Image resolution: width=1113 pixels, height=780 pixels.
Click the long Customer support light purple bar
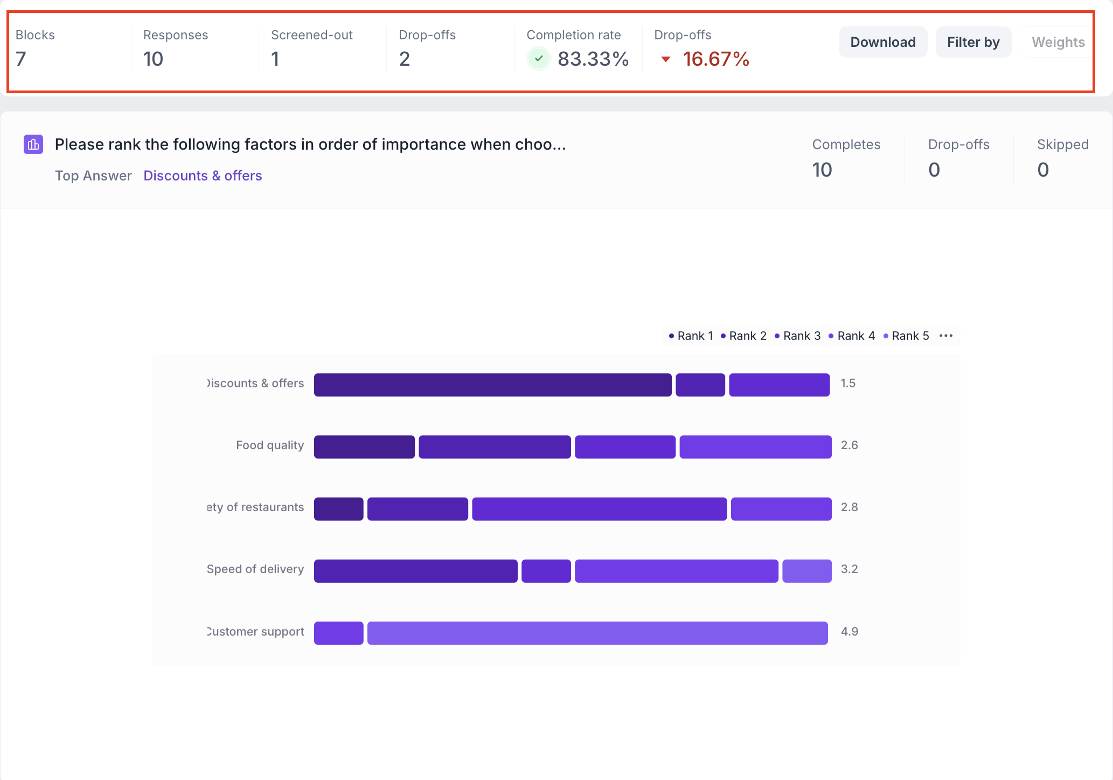coord(597,633)
